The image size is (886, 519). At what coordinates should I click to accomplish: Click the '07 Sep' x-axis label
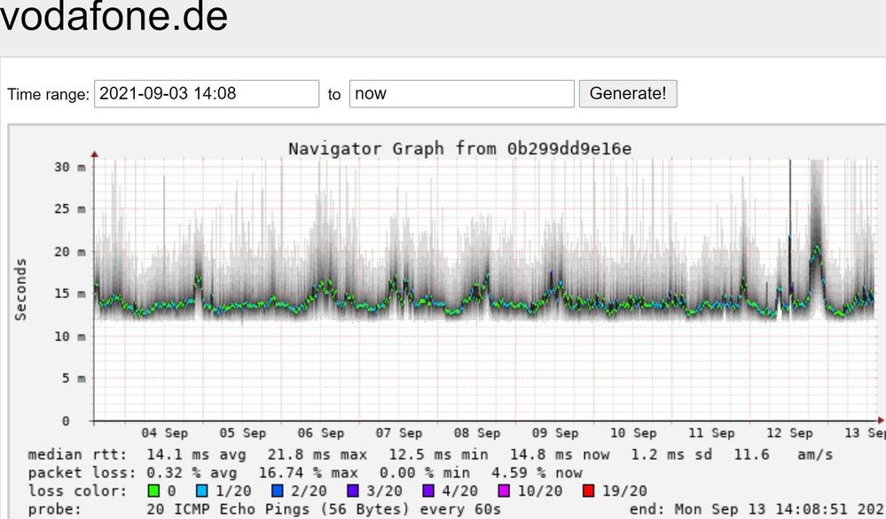point(399,433)
